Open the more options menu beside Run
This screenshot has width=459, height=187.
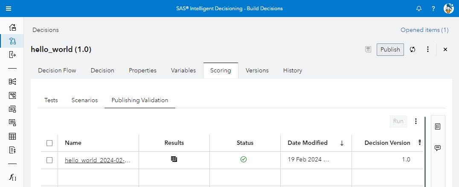click(416, 121)
